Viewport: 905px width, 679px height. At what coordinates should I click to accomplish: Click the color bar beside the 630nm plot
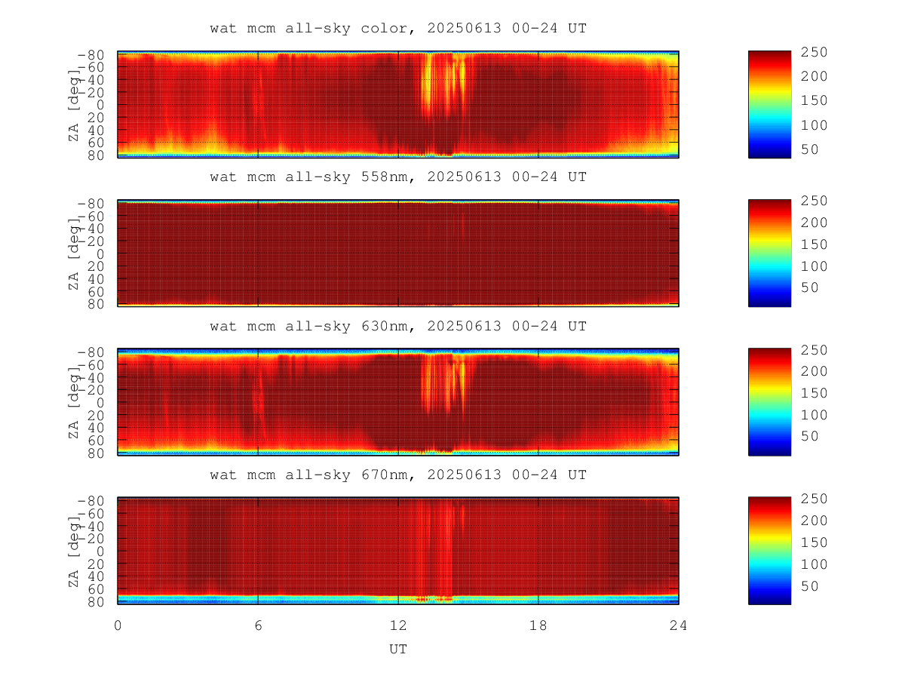(769, 402)
